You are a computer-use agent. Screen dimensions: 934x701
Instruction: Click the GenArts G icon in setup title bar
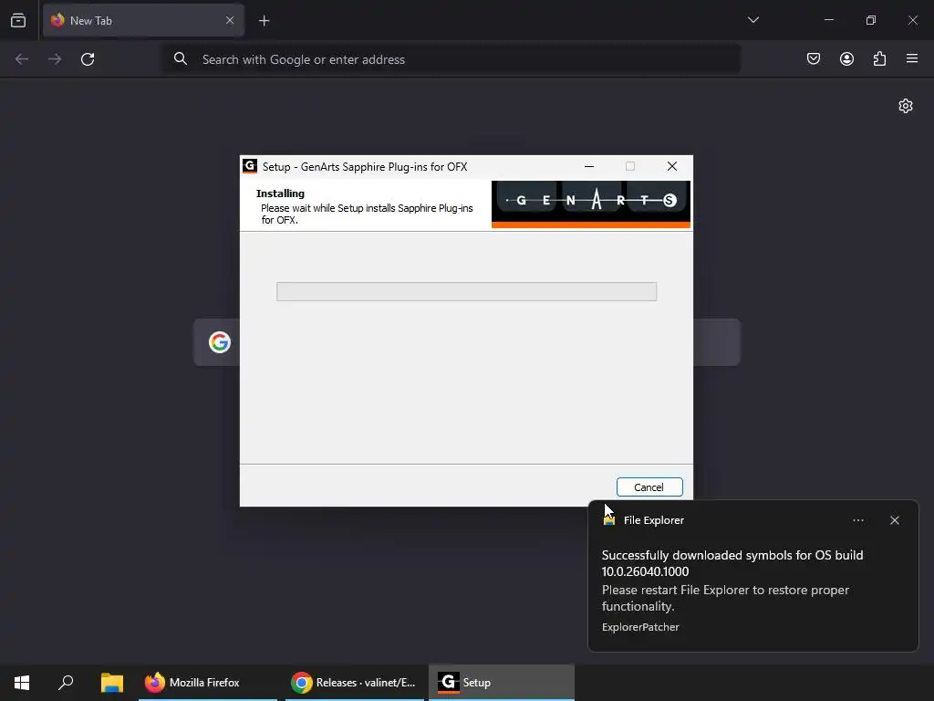250,166
